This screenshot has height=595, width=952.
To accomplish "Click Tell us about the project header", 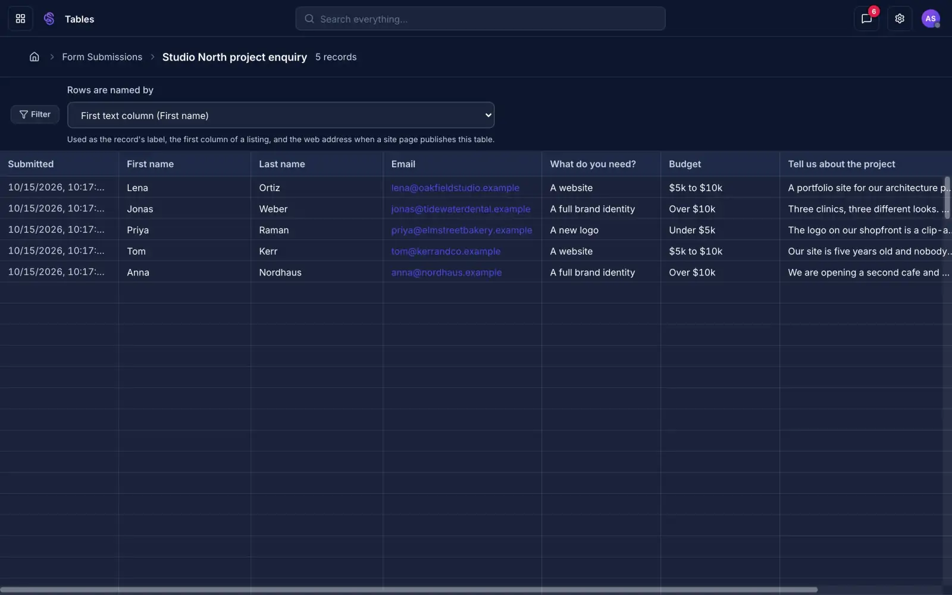I will point(866,164).
